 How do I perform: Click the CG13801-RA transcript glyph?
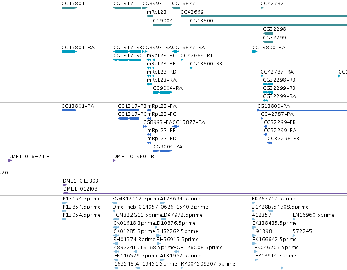click(69, 52)
